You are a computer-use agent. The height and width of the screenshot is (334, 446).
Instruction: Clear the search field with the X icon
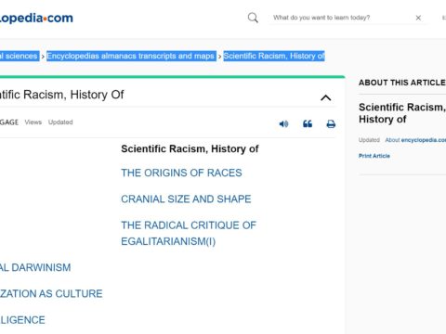pyautogui.click(x=418, y=18)
